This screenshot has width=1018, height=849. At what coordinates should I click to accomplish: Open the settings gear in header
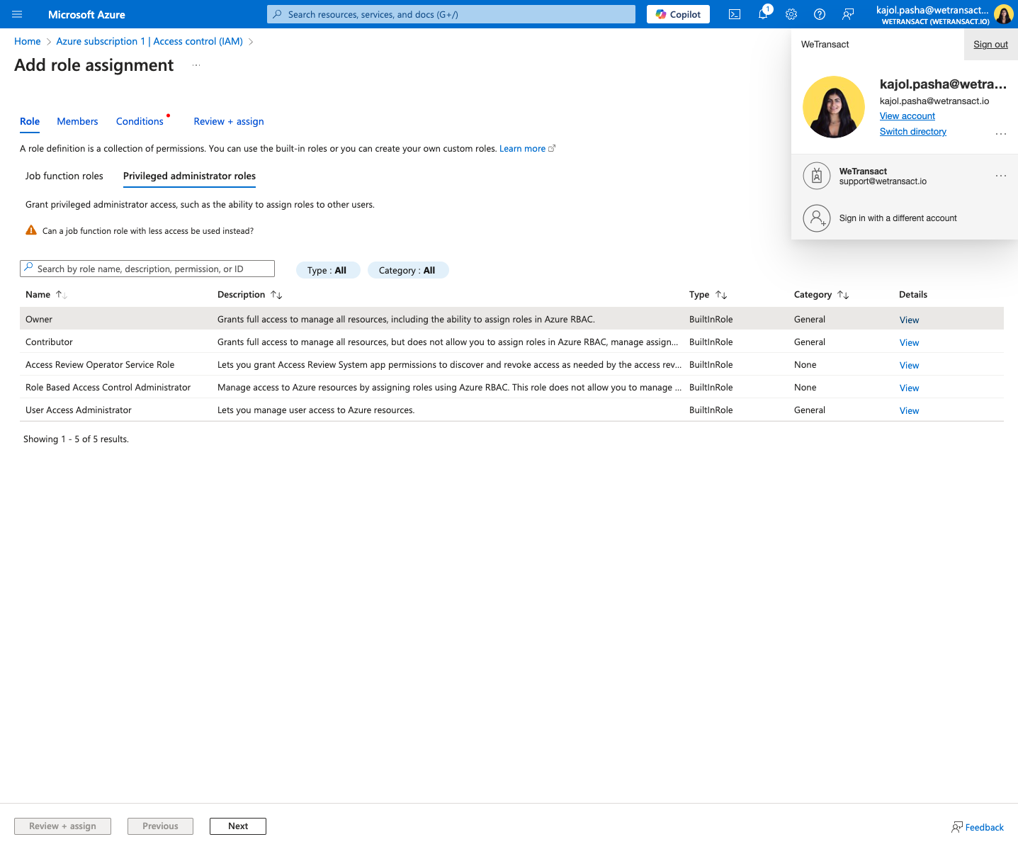coord(791,14)
